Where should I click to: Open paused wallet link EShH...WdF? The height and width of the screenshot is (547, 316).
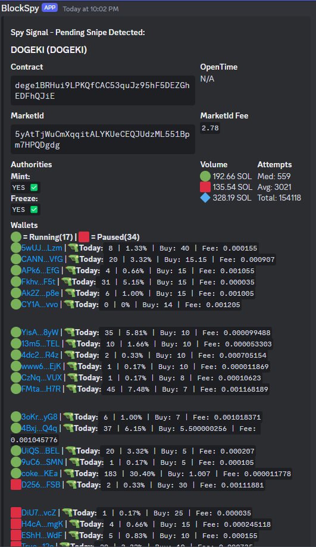tap(42, 535)
